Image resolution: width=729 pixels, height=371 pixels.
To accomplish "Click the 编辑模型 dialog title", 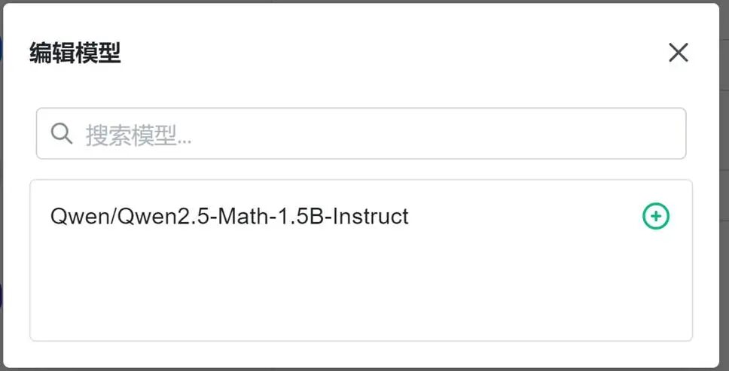I will [75, 53].
